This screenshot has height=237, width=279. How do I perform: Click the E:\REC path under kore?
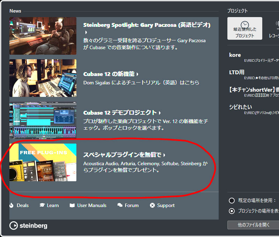[262, 61]
